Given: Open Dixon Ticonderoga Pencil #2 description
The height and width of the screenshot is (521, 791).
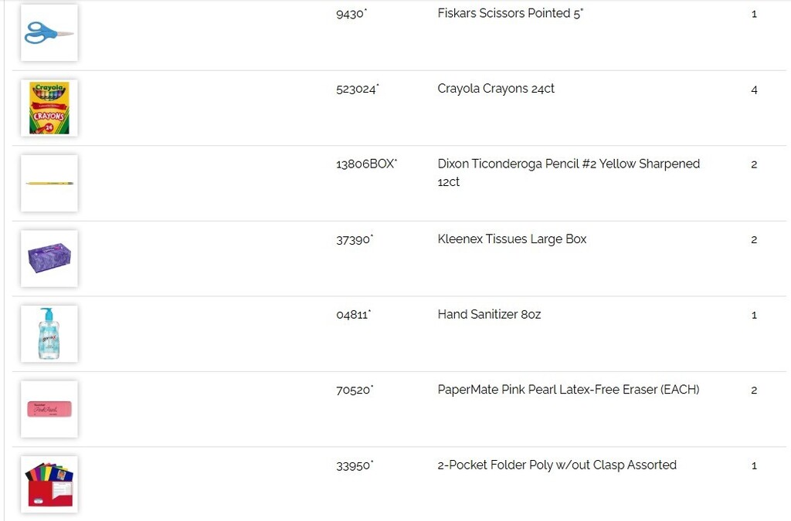Looking at the screenshot, I should (569, 173).
